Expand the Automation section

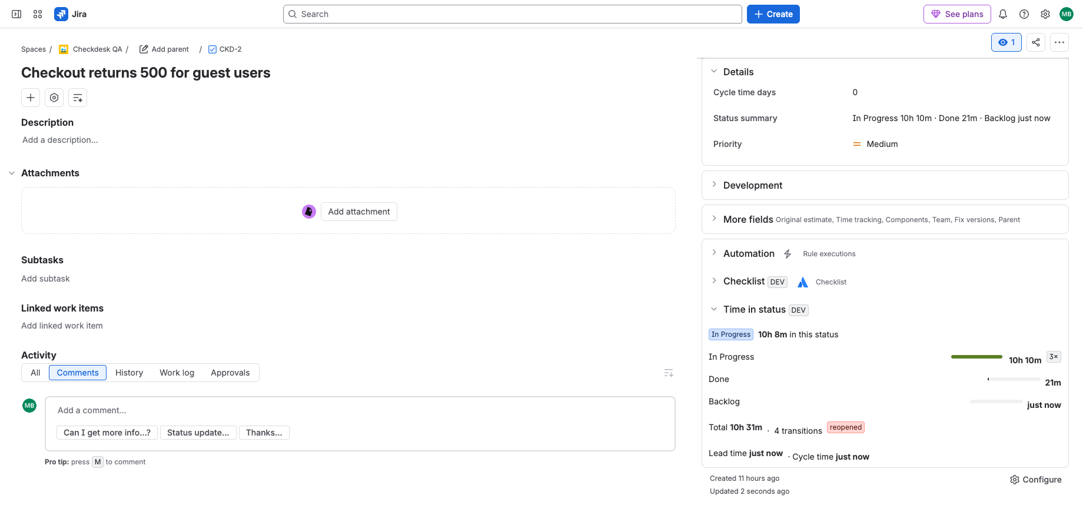click(714, 253)
